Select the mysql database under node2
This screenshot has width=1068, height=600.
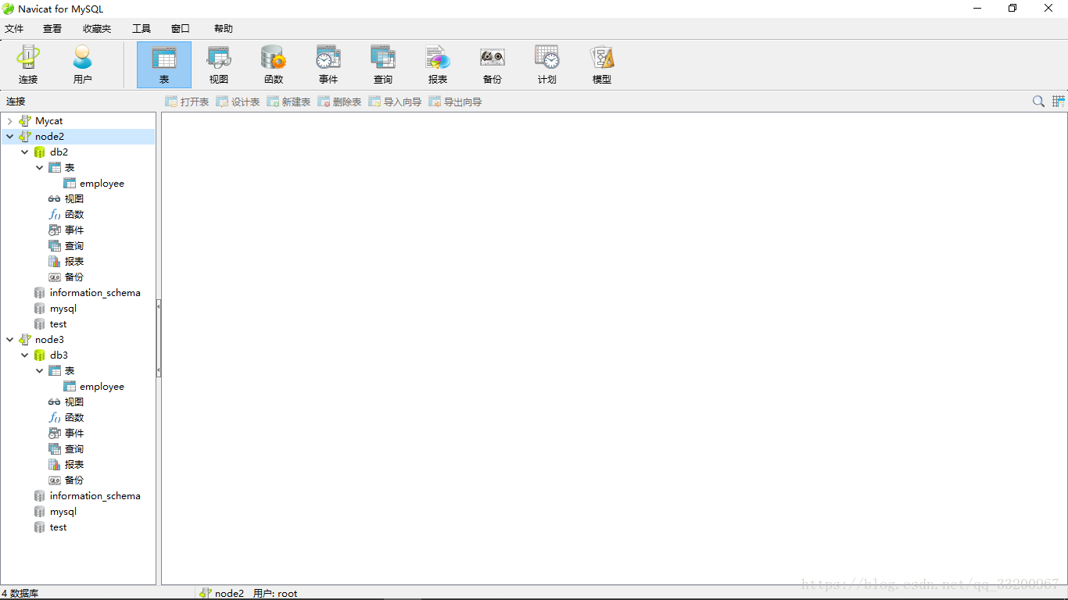pyautogui.click(x=63, y=309)
